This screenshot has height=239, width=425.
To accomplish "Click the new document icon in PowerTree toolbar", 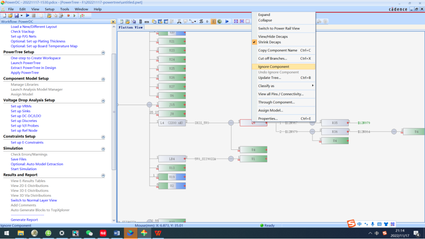I will (122, 21).
